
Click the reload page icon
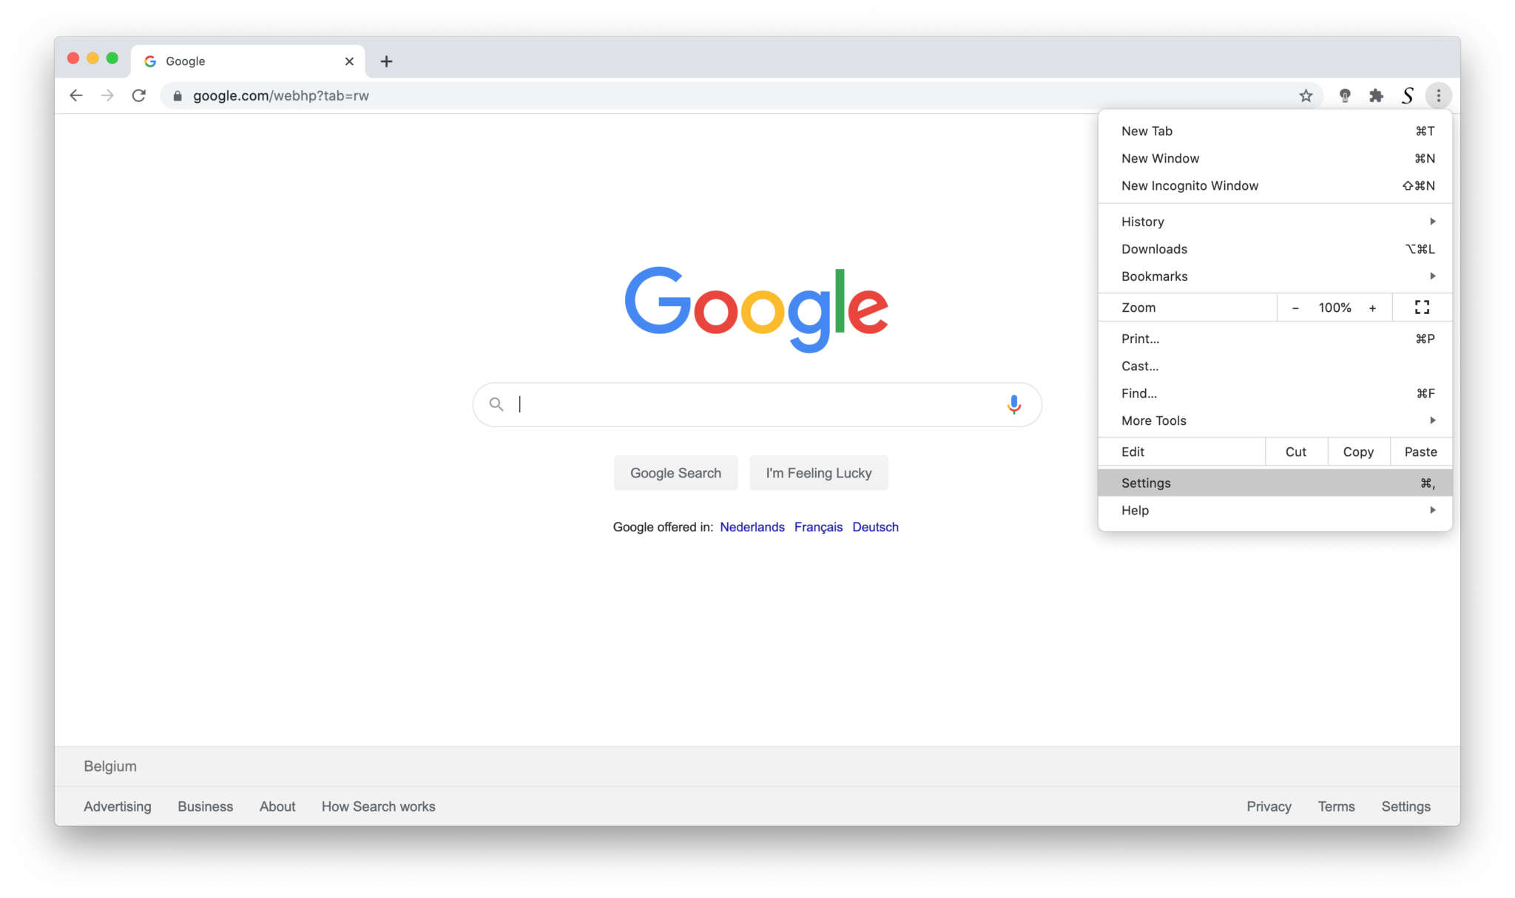[x=138, y=95]
